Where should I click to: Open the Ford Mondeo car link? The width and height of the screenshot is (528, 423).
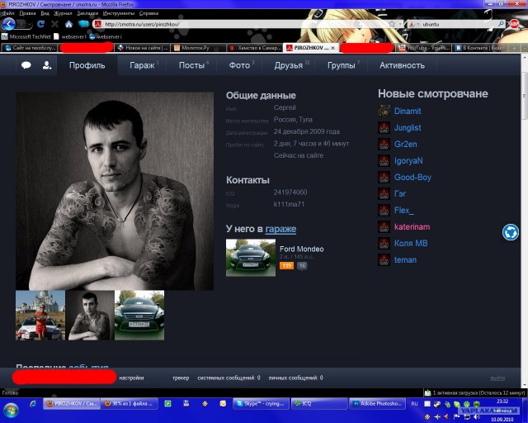pyautogui.click(x=301, y=249)
